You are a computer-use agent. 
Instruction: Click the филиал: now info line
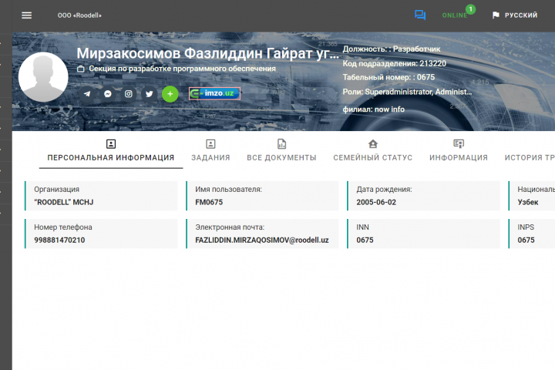(x=373, y=109)
